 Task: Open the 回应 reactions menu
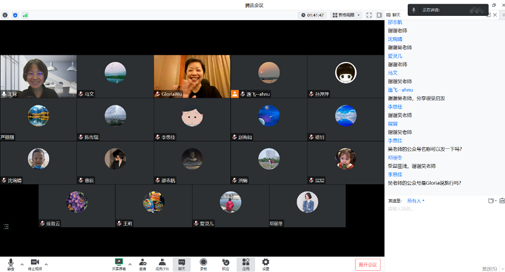[x=225, y=263]
